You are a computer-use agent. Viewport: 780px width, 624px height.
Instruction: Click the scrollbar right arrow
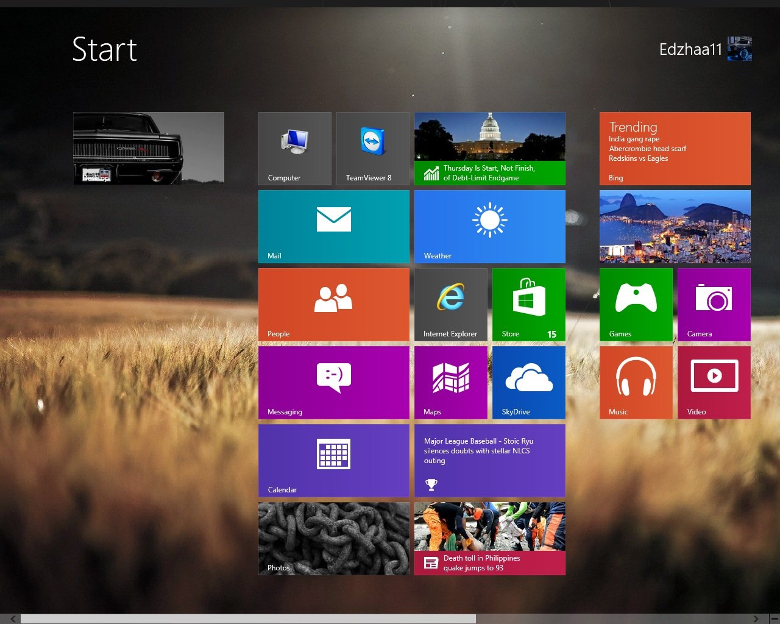point(756,619)
